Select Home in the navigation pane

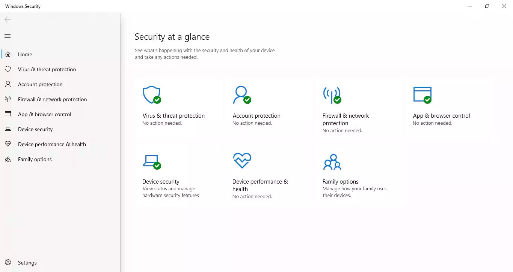[60, 54]
